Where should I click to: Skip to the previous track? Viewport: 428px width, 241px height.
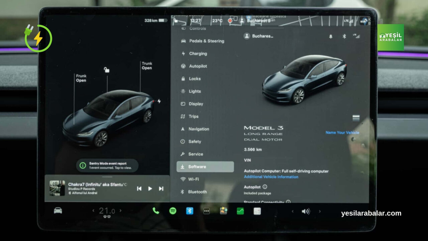[139, 188]
